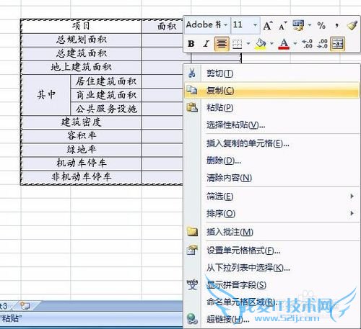The width and height of the screenshot is (361, 329).
Task: Select the 项目 header cell
Action: 81,27
